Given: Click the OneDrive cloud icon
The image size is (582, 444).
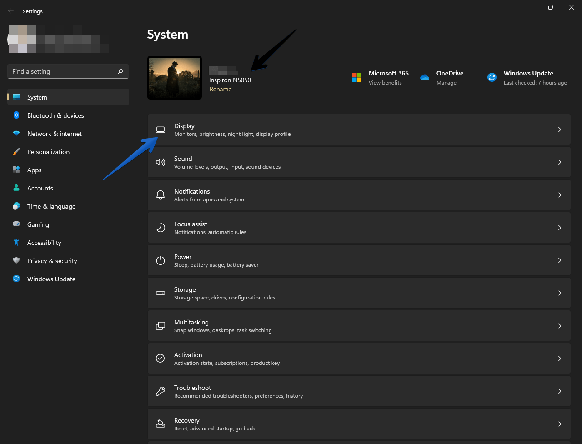Looking at the screenshot, I should pos(425,77).
